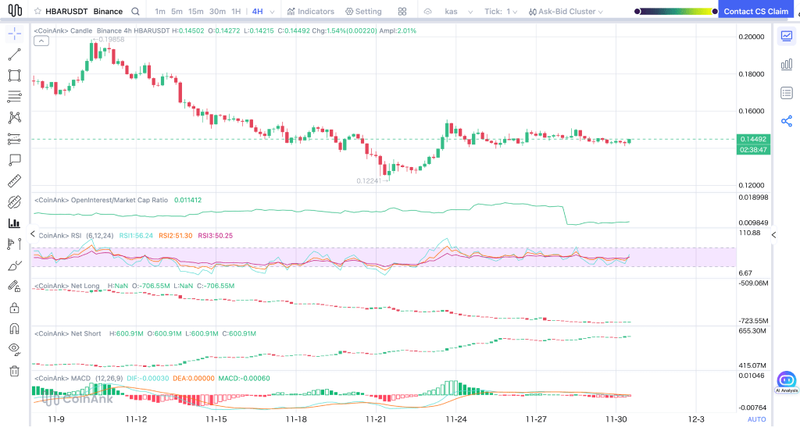Delete drawings with the trash icon
The image size is (800, 431).
14,371
